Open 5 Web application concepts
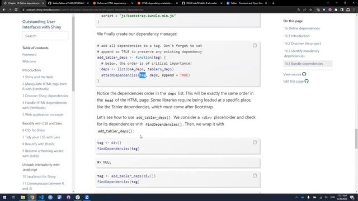Screen dimensions: 358x201 click(x=43, y=114)
